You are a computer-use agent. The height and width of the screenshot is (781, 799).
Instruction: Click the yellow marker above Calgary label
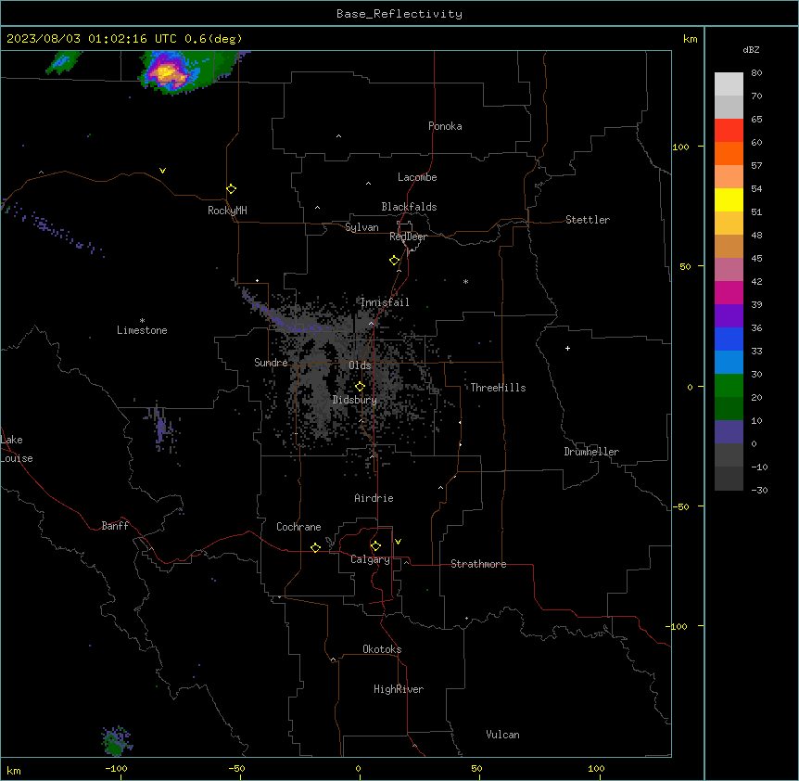(x=375, y=546)
